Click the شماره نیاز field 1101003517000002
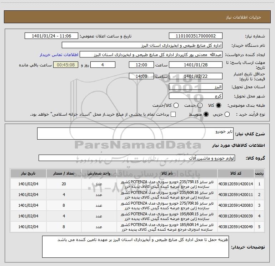 coord(196,36)
